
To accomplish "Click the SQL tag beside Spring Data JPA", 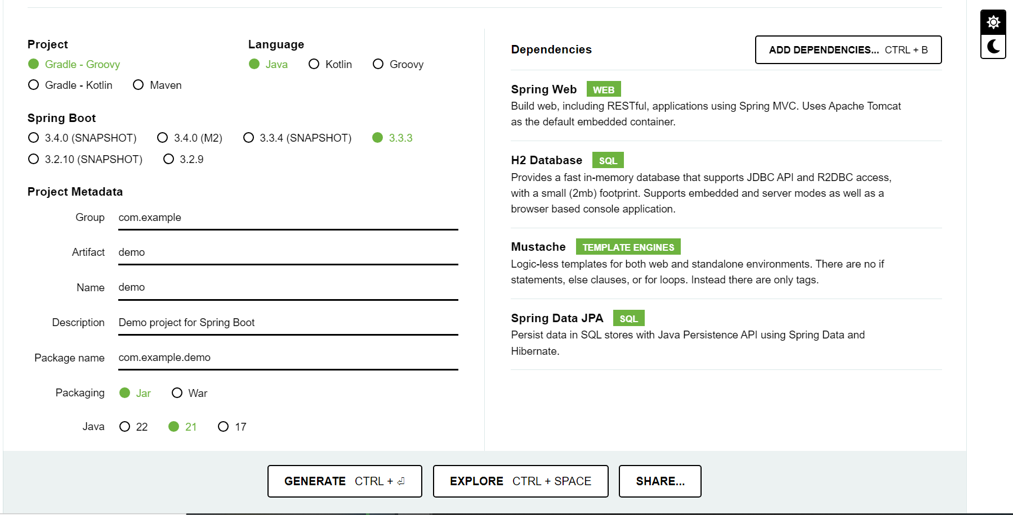I will point(628,318).
